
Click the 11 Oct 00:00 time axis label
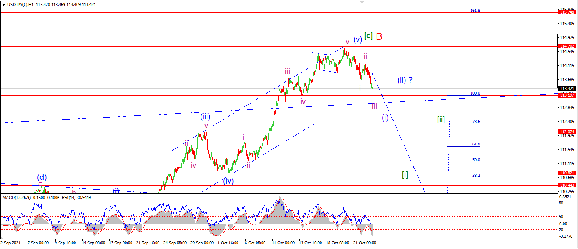tap(284, 243)
